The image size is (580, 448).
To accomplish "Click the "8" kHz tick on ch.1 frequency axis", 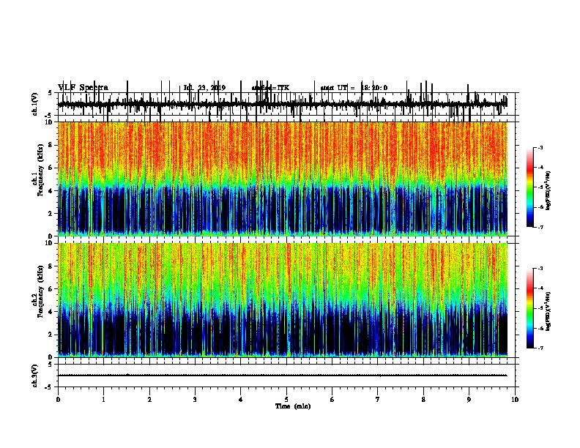I will (51, 145).
